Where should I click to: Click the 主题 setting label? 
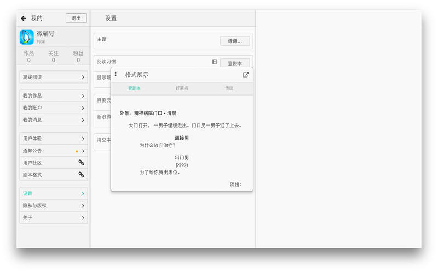tap(102, 39)
